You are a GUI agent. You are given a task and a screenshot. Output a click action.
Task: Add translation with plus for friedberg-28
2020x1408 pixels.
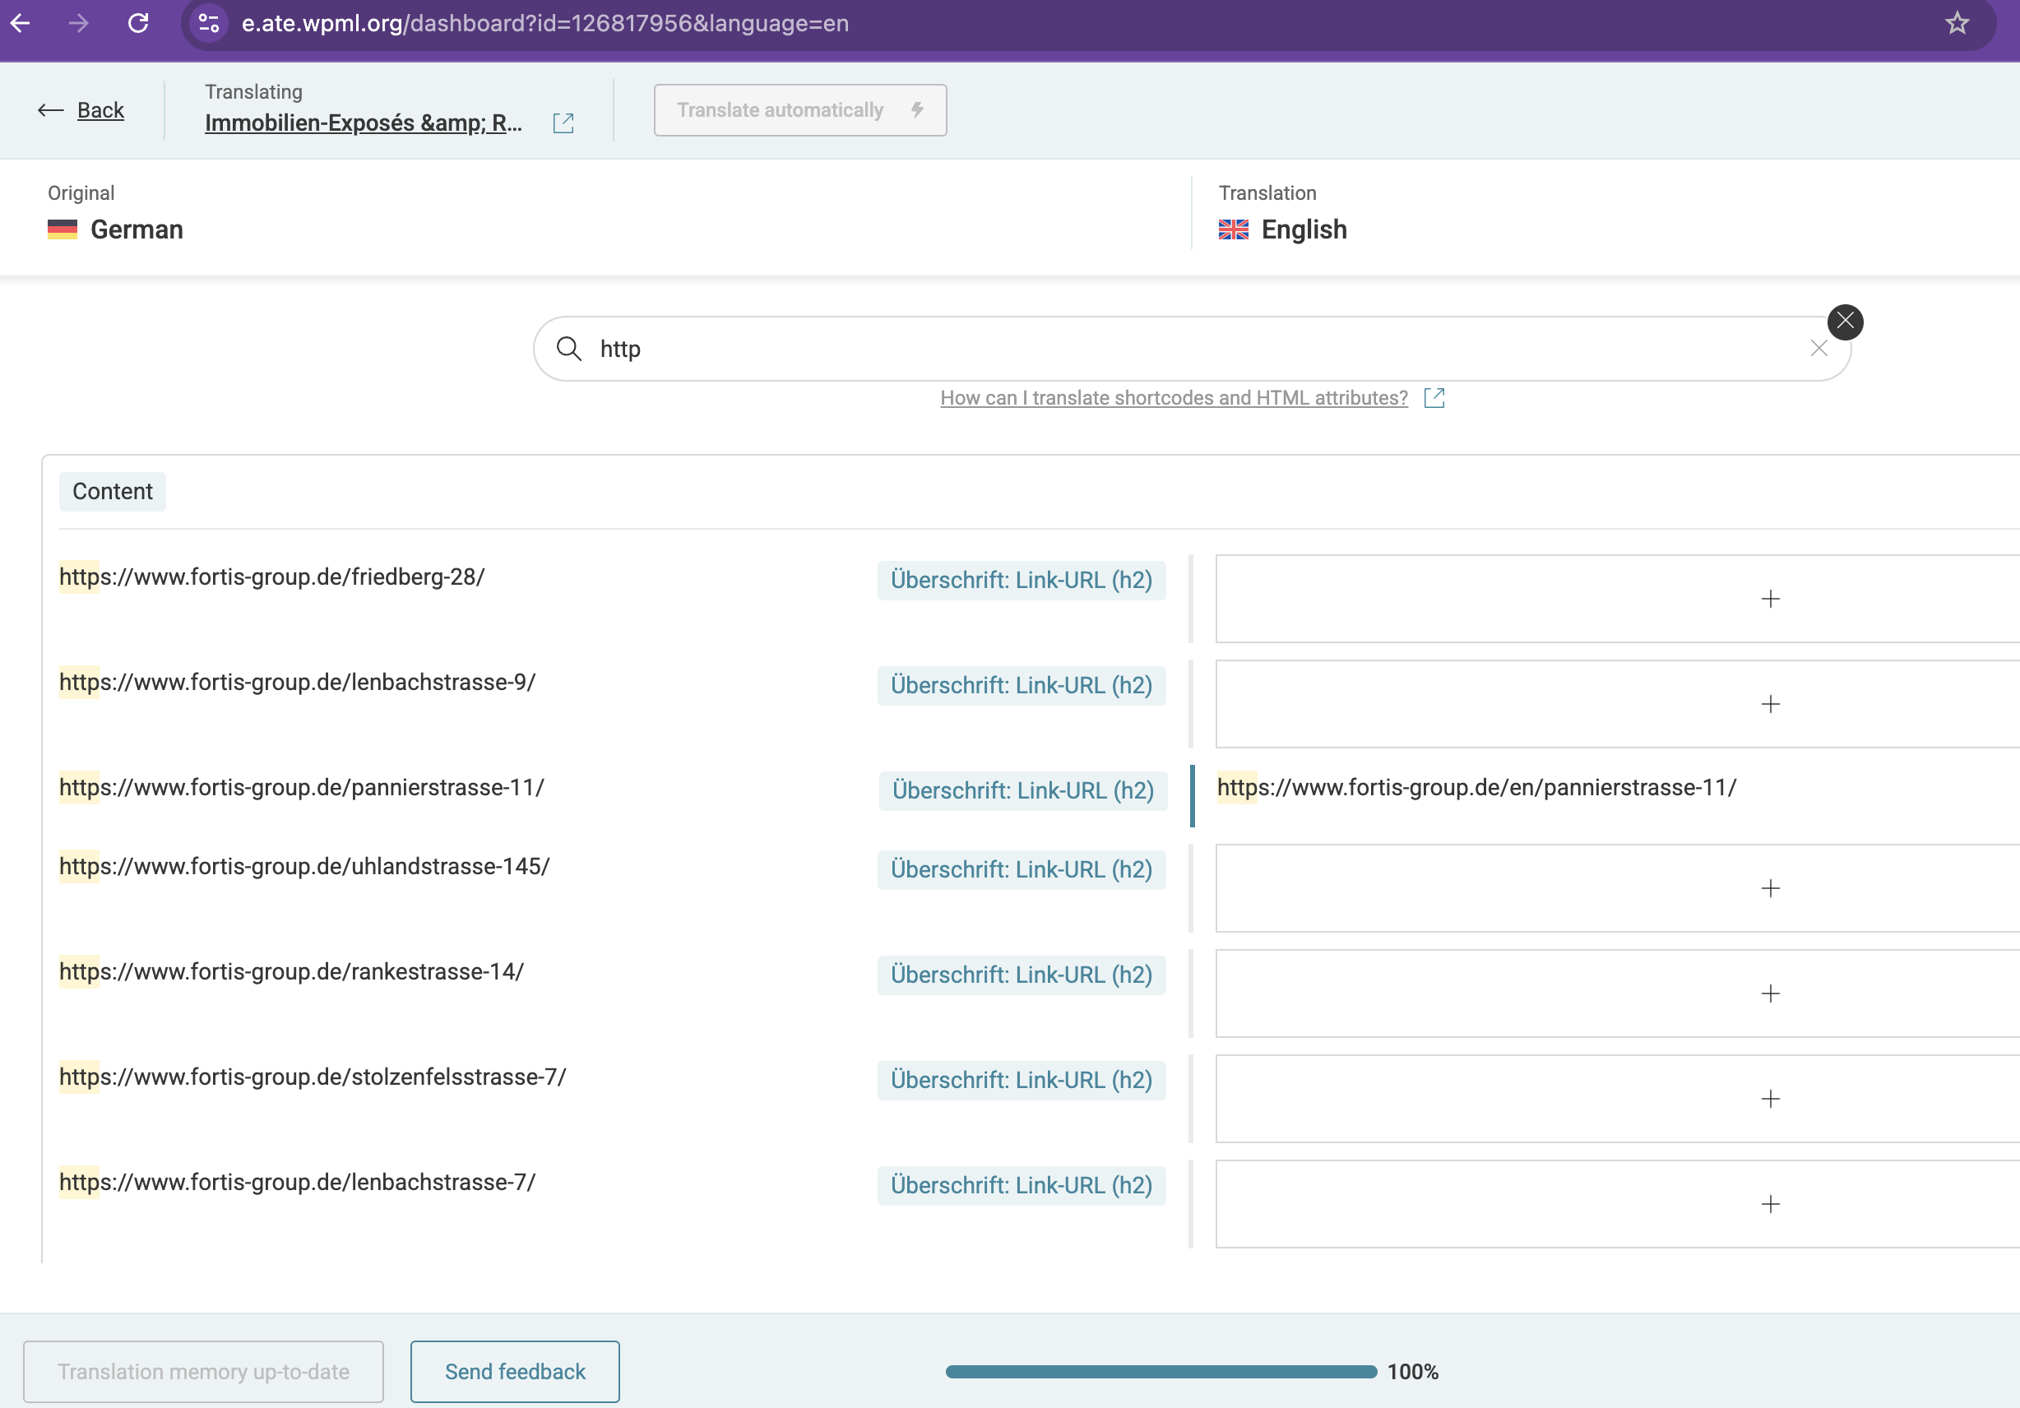point(1770,599)
